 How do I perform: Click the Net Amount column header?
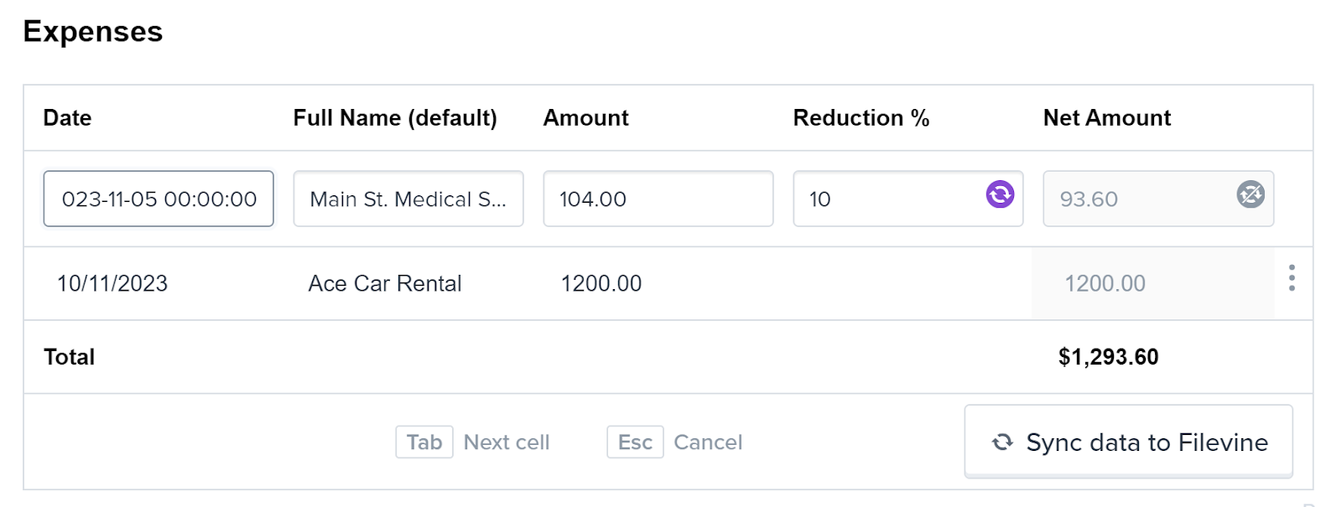[x=1107, y=118]
